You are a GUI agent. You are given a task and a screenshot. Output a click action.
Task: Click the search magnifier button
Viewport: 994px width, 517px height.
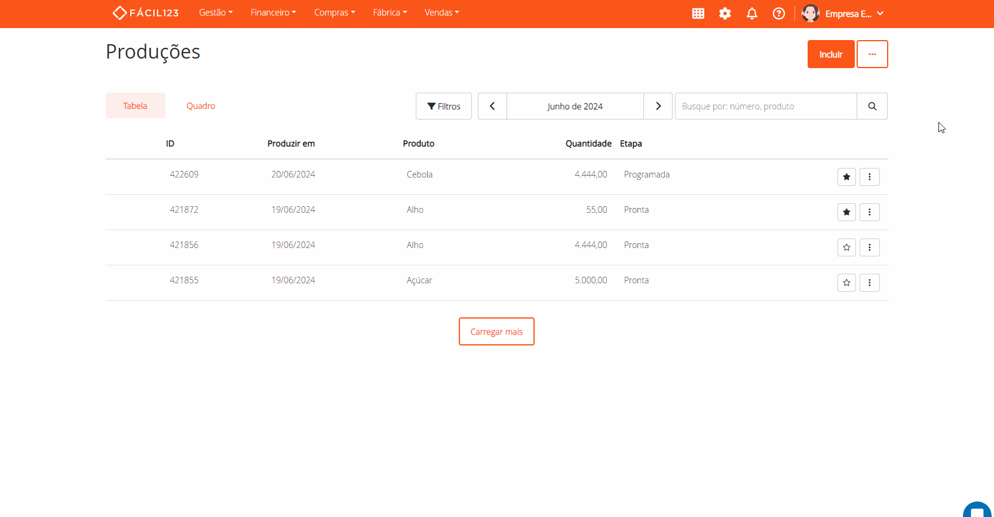click(872, 106)
